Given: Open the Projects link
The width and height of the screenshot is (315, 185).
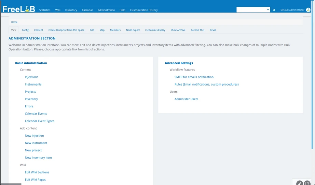Looking at the screenshot, I should pyautogui.click(x=30, y=92).
